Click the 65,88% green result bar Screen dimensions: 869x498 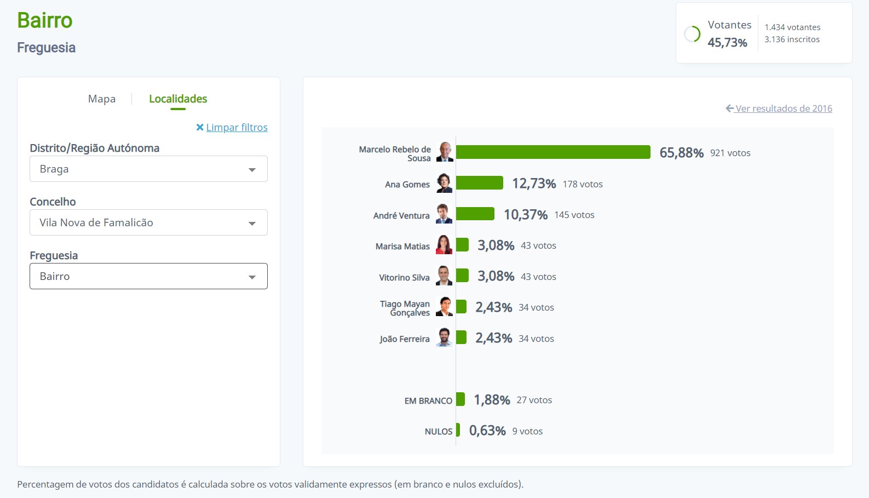tap(553, 152)
